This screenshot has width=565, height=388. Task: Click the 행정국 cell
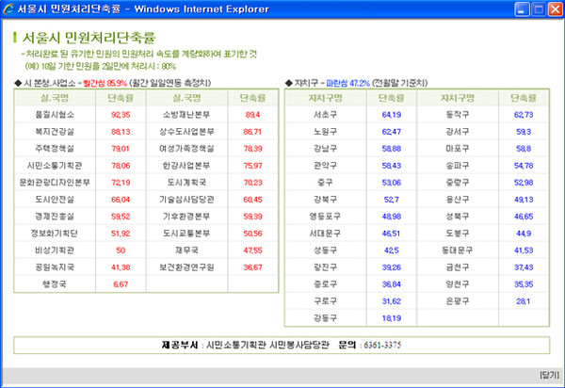click(x=55, y=283)
